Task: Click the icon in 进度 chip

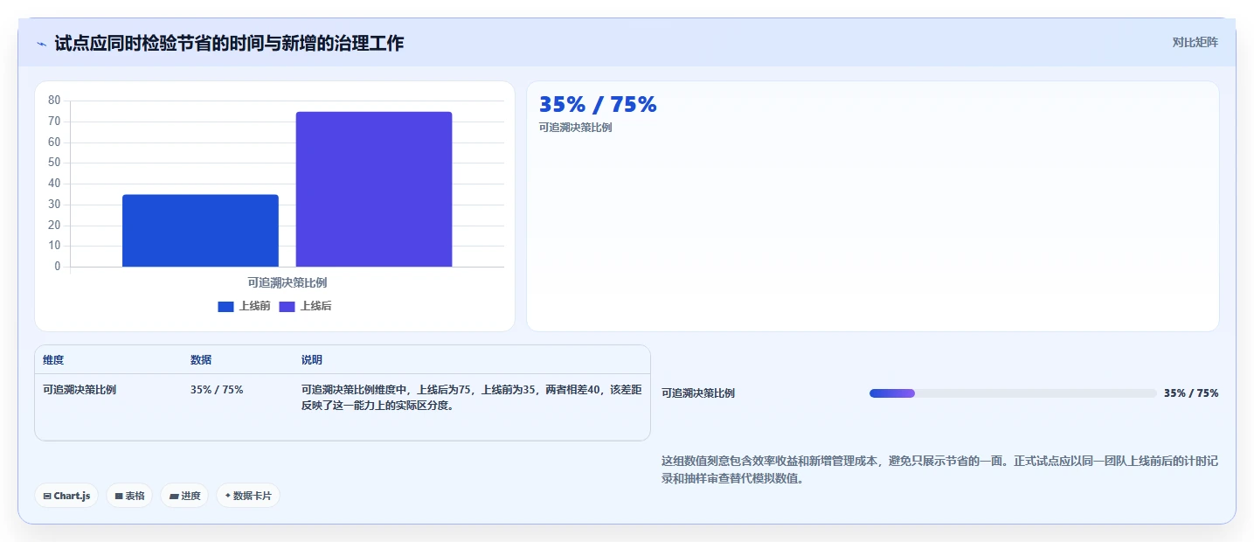Action: tap(174, 496)
